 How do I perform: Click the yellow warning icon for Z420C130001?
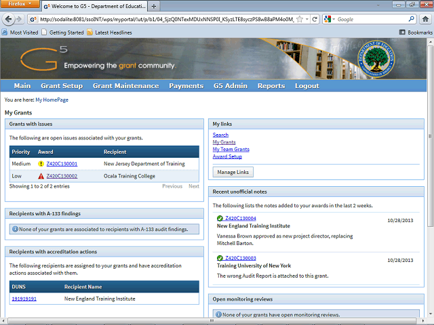[x=41, y=164]
